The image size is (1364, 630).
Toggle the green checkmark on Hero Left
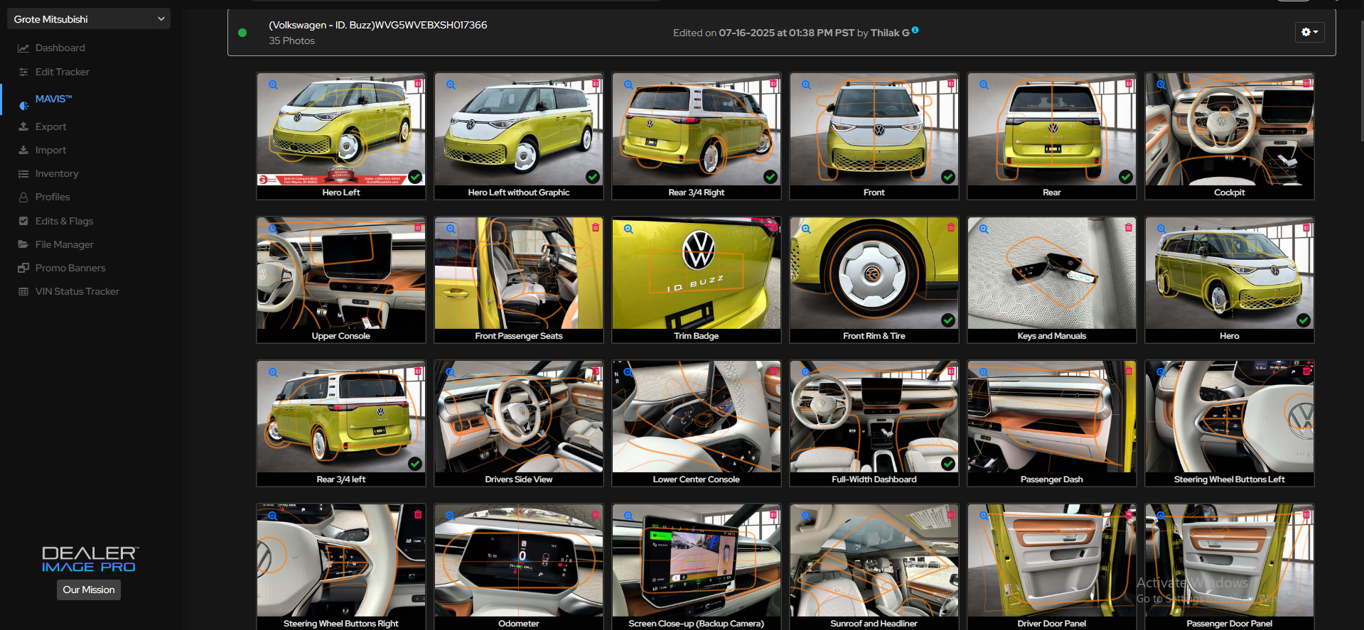[415, 177]
